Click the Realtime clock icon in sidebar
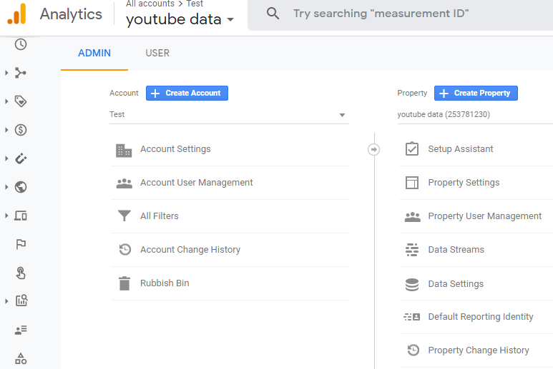 [21, 44]
